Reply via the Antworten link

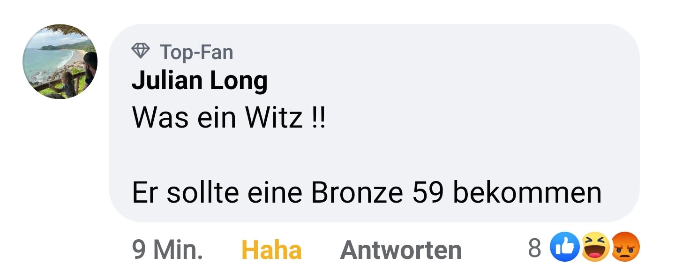click(401, 250)
